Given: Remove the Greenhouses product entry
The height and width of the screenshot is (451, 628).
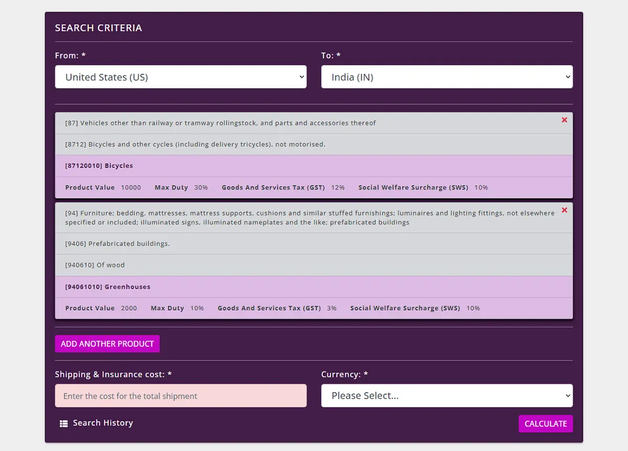Looking at the screenshot, I should (565, 210).
